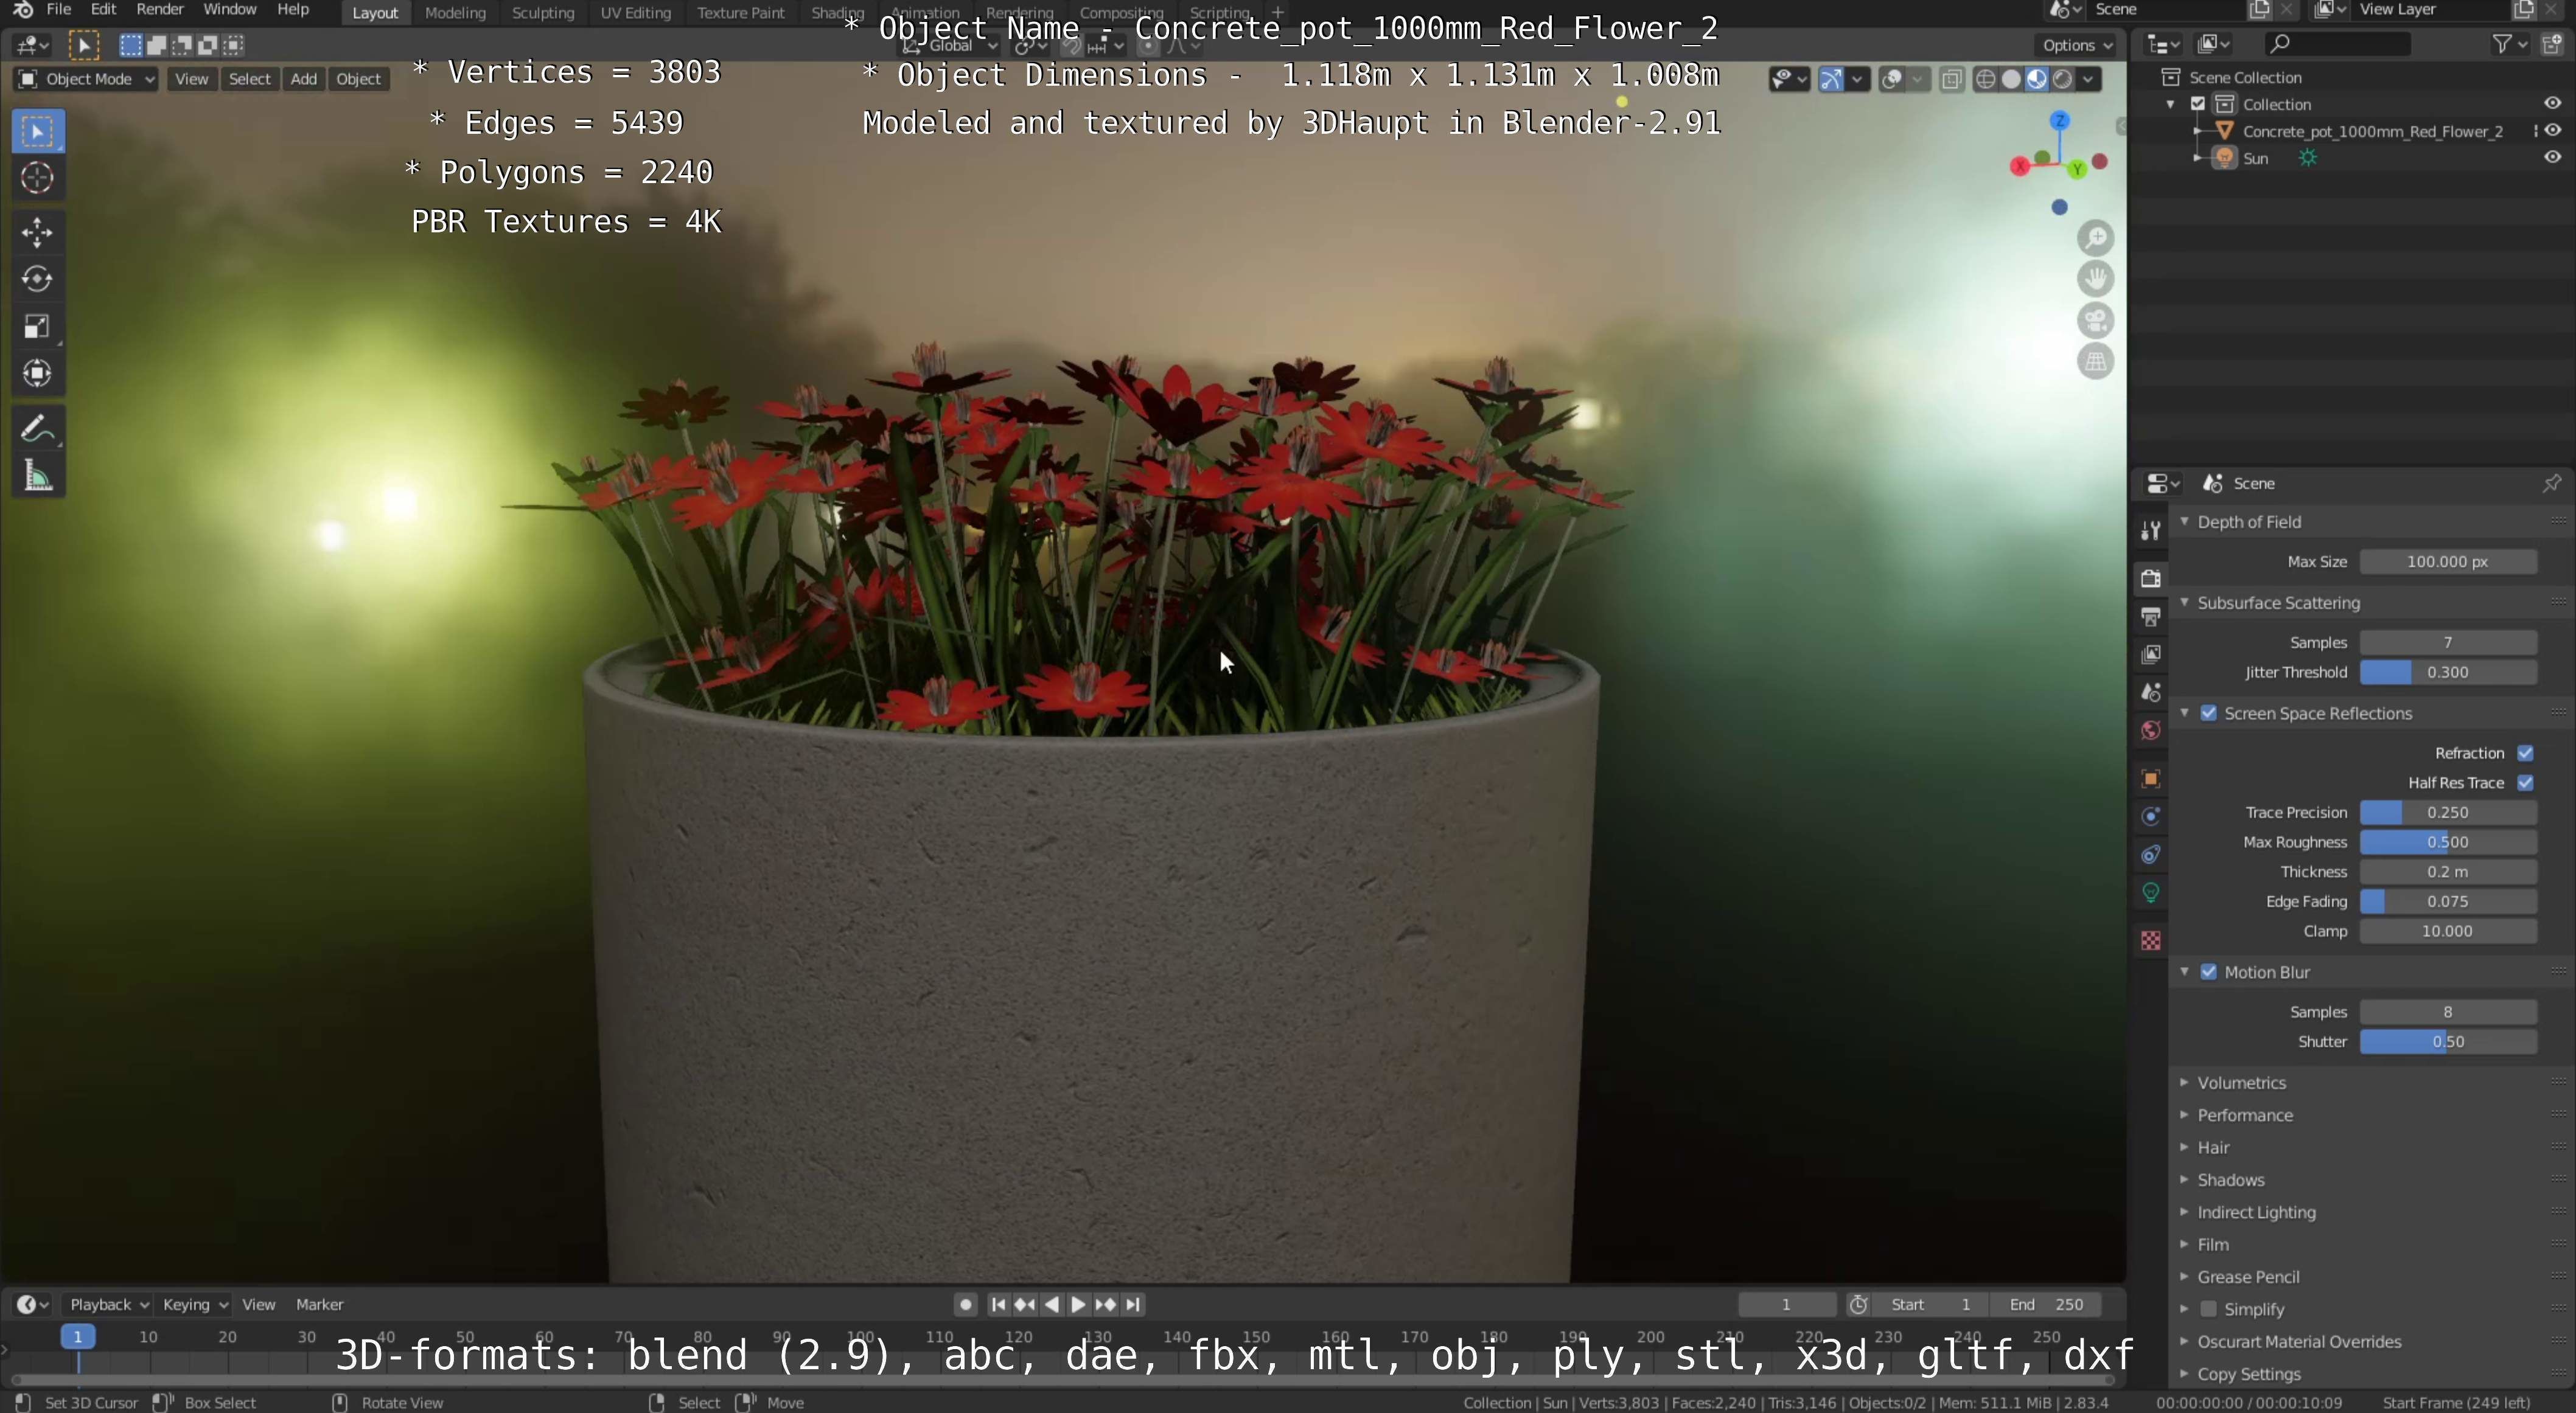Open Object Data light properties tab
Image resolution: width=2576 pixels, height=1413 pixels.
pyautogui.click(x=2151, y=892)
